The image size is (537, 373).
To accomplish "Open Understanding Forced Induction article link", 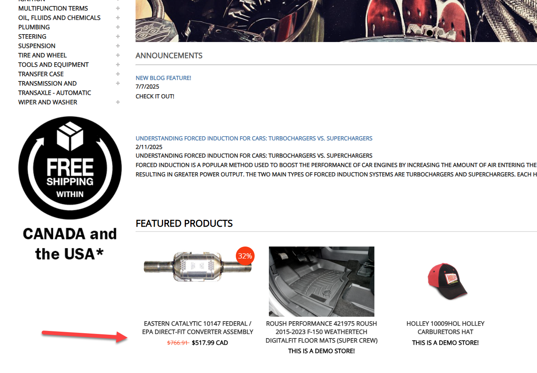I will [254, 138].
